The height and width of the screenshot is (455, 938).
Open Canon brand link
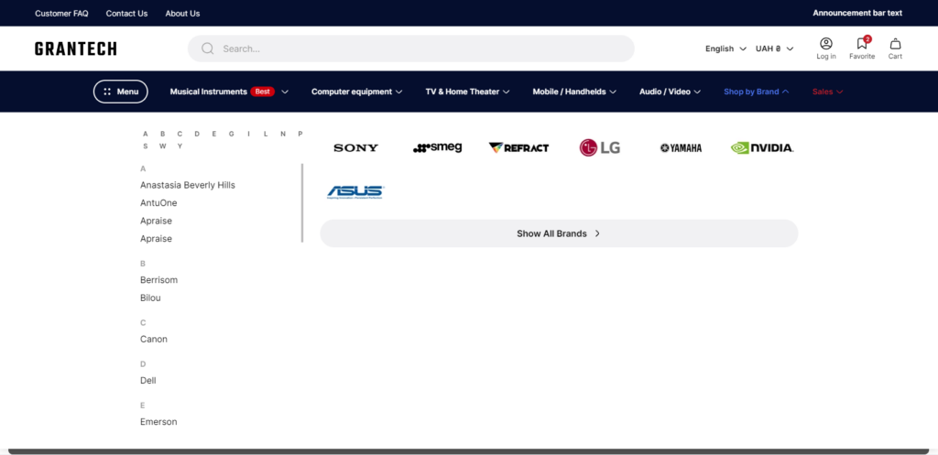(154, 339)
